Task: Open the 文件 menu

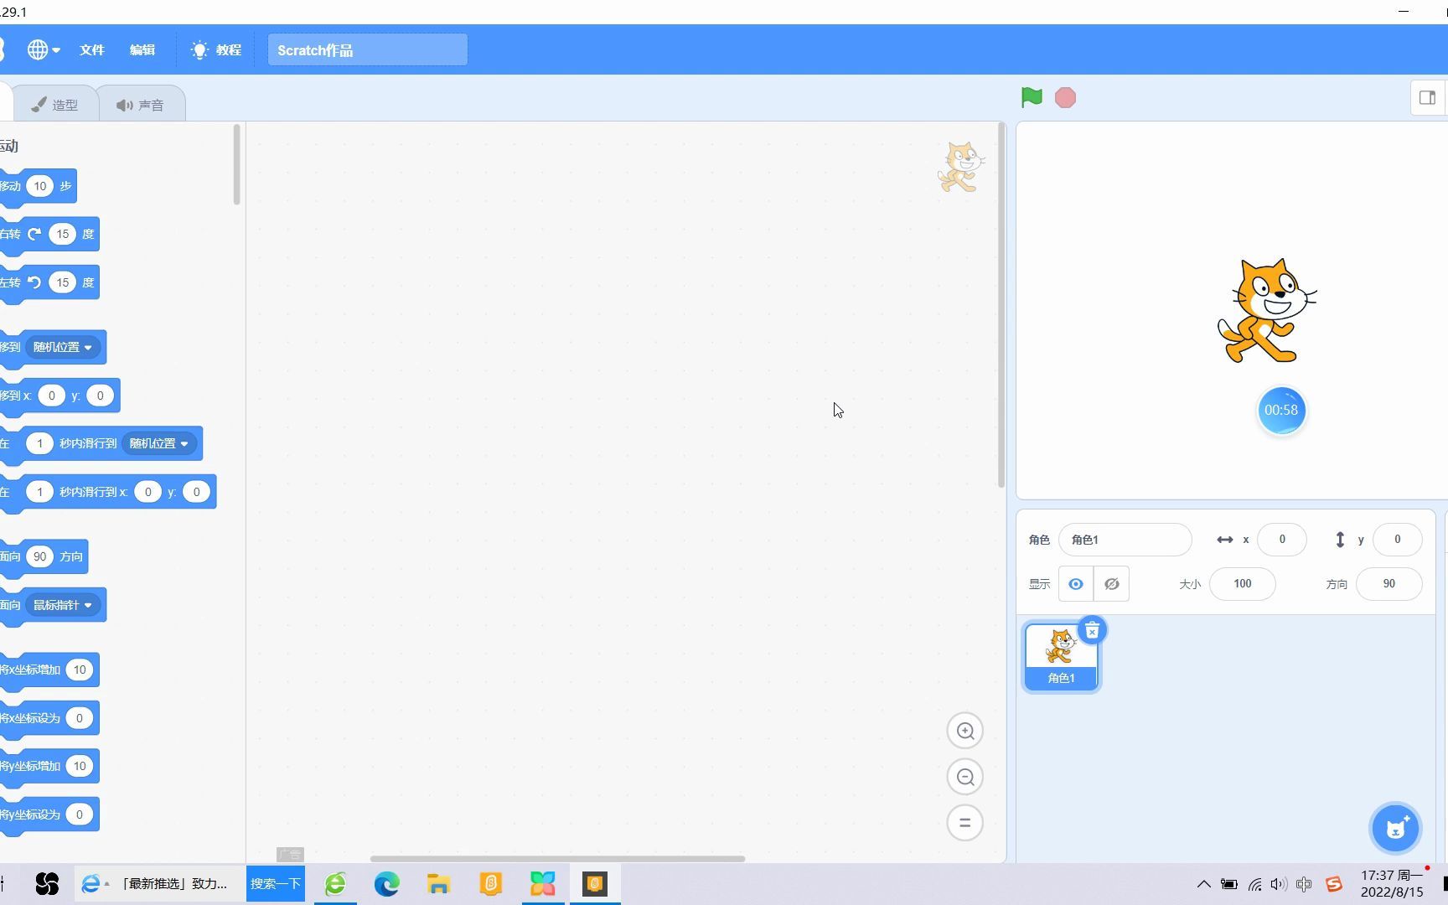Action: [92, 50]
